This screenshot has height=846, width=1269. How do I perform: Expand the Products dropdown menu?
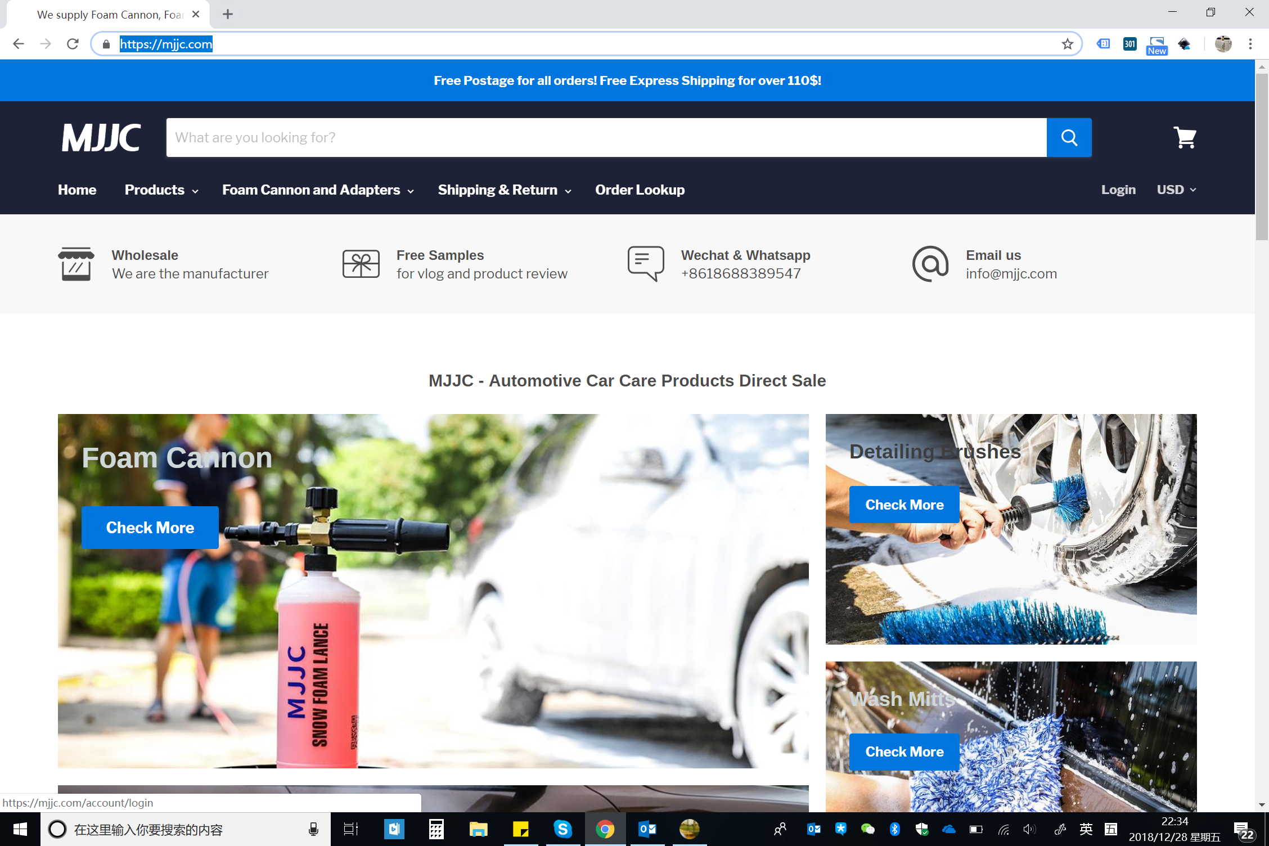click(x=161, y=190)
